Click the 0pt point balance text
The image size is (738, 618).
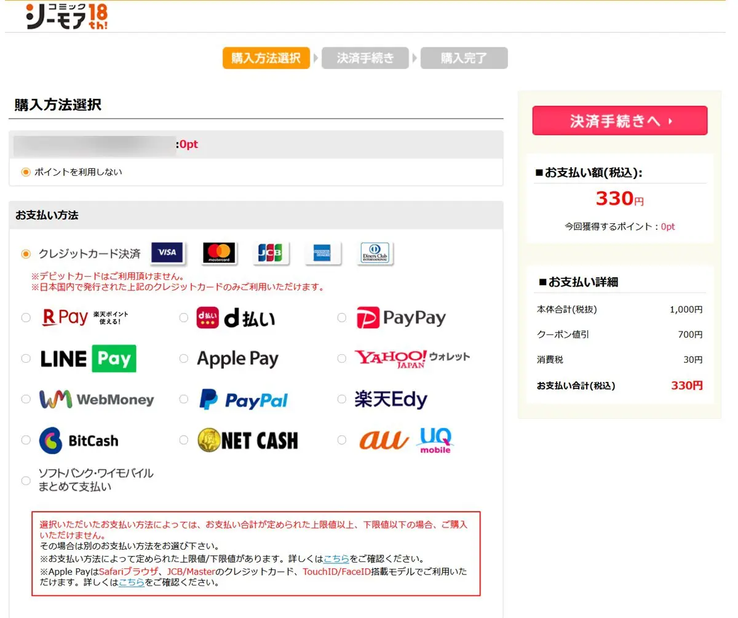coord(189,145)
